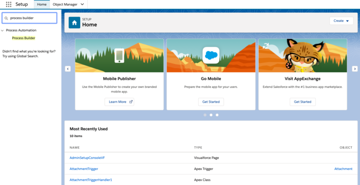Click the Setup app name label
Viewport: 360px width, 185px height.
(22, 4)
